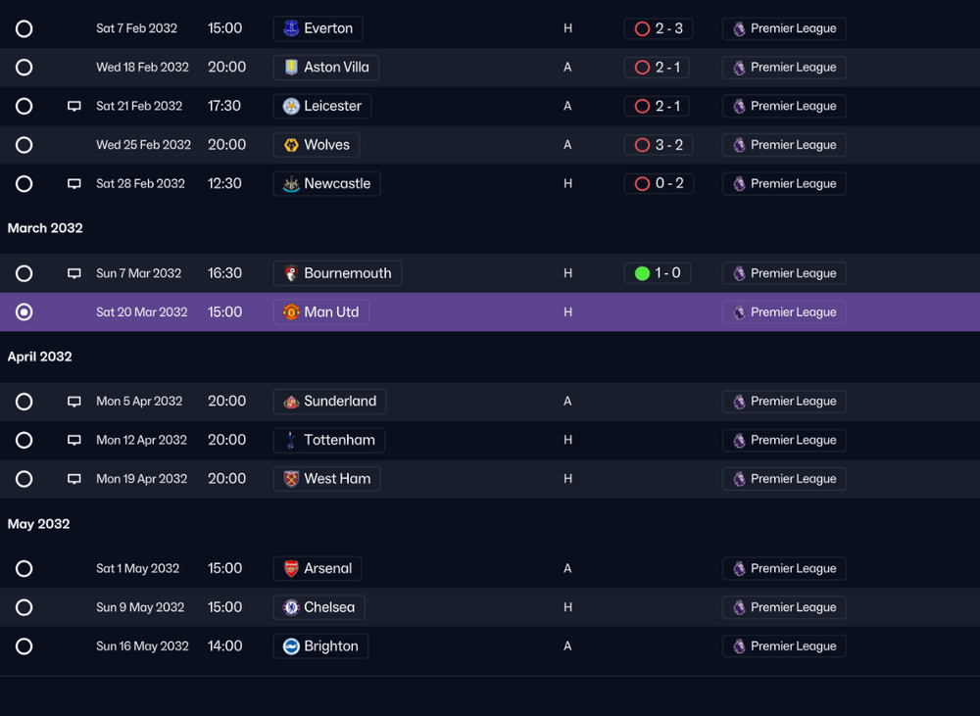
Task: Click the Arsenal club crest icon
Action: coord(291,568)
